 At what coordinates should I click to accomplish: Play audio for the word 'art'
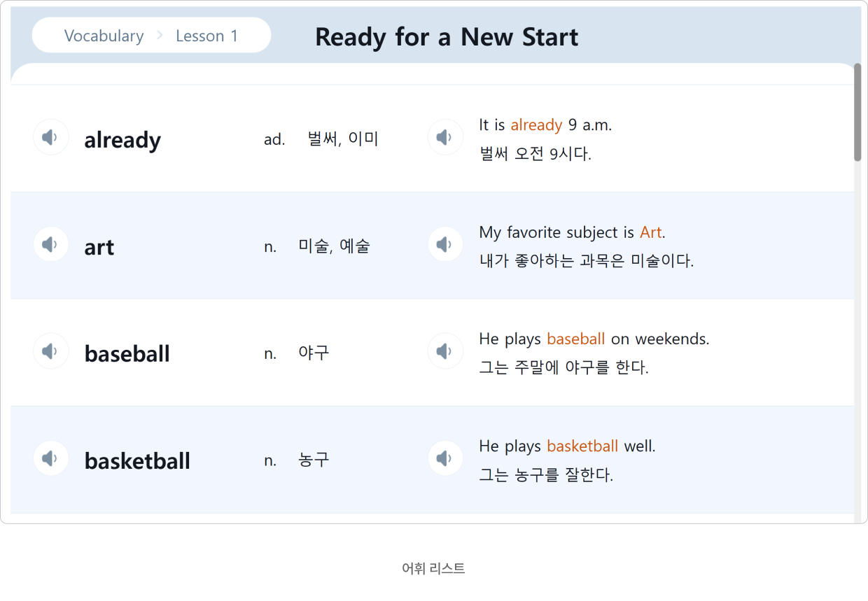[50, 244]
